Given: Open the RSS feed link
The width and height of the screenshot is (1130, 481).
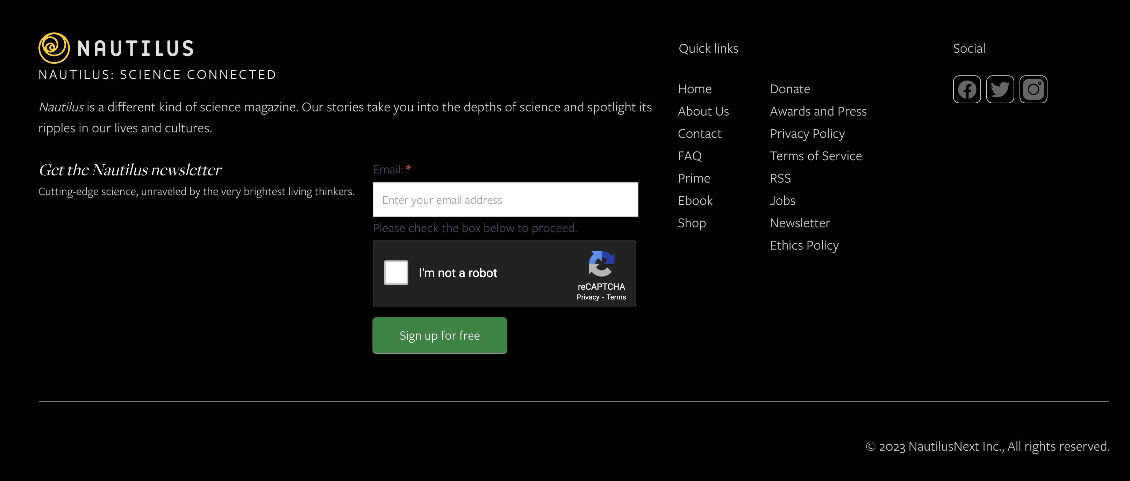Looking at the screenshot, I should point(780,178).
